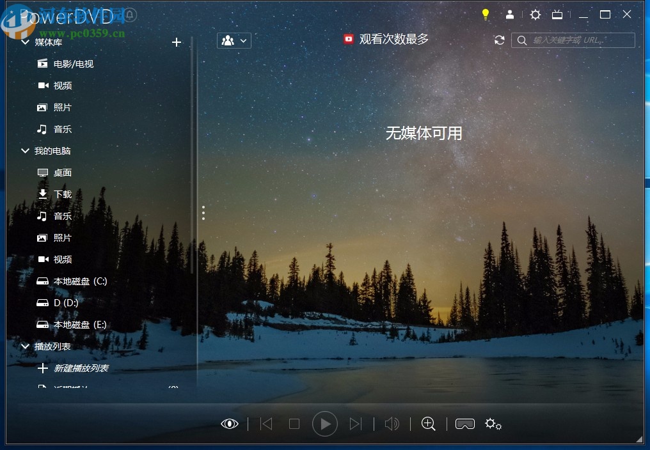Collapse the 我的电脑 section

click(x=25, y=151)
